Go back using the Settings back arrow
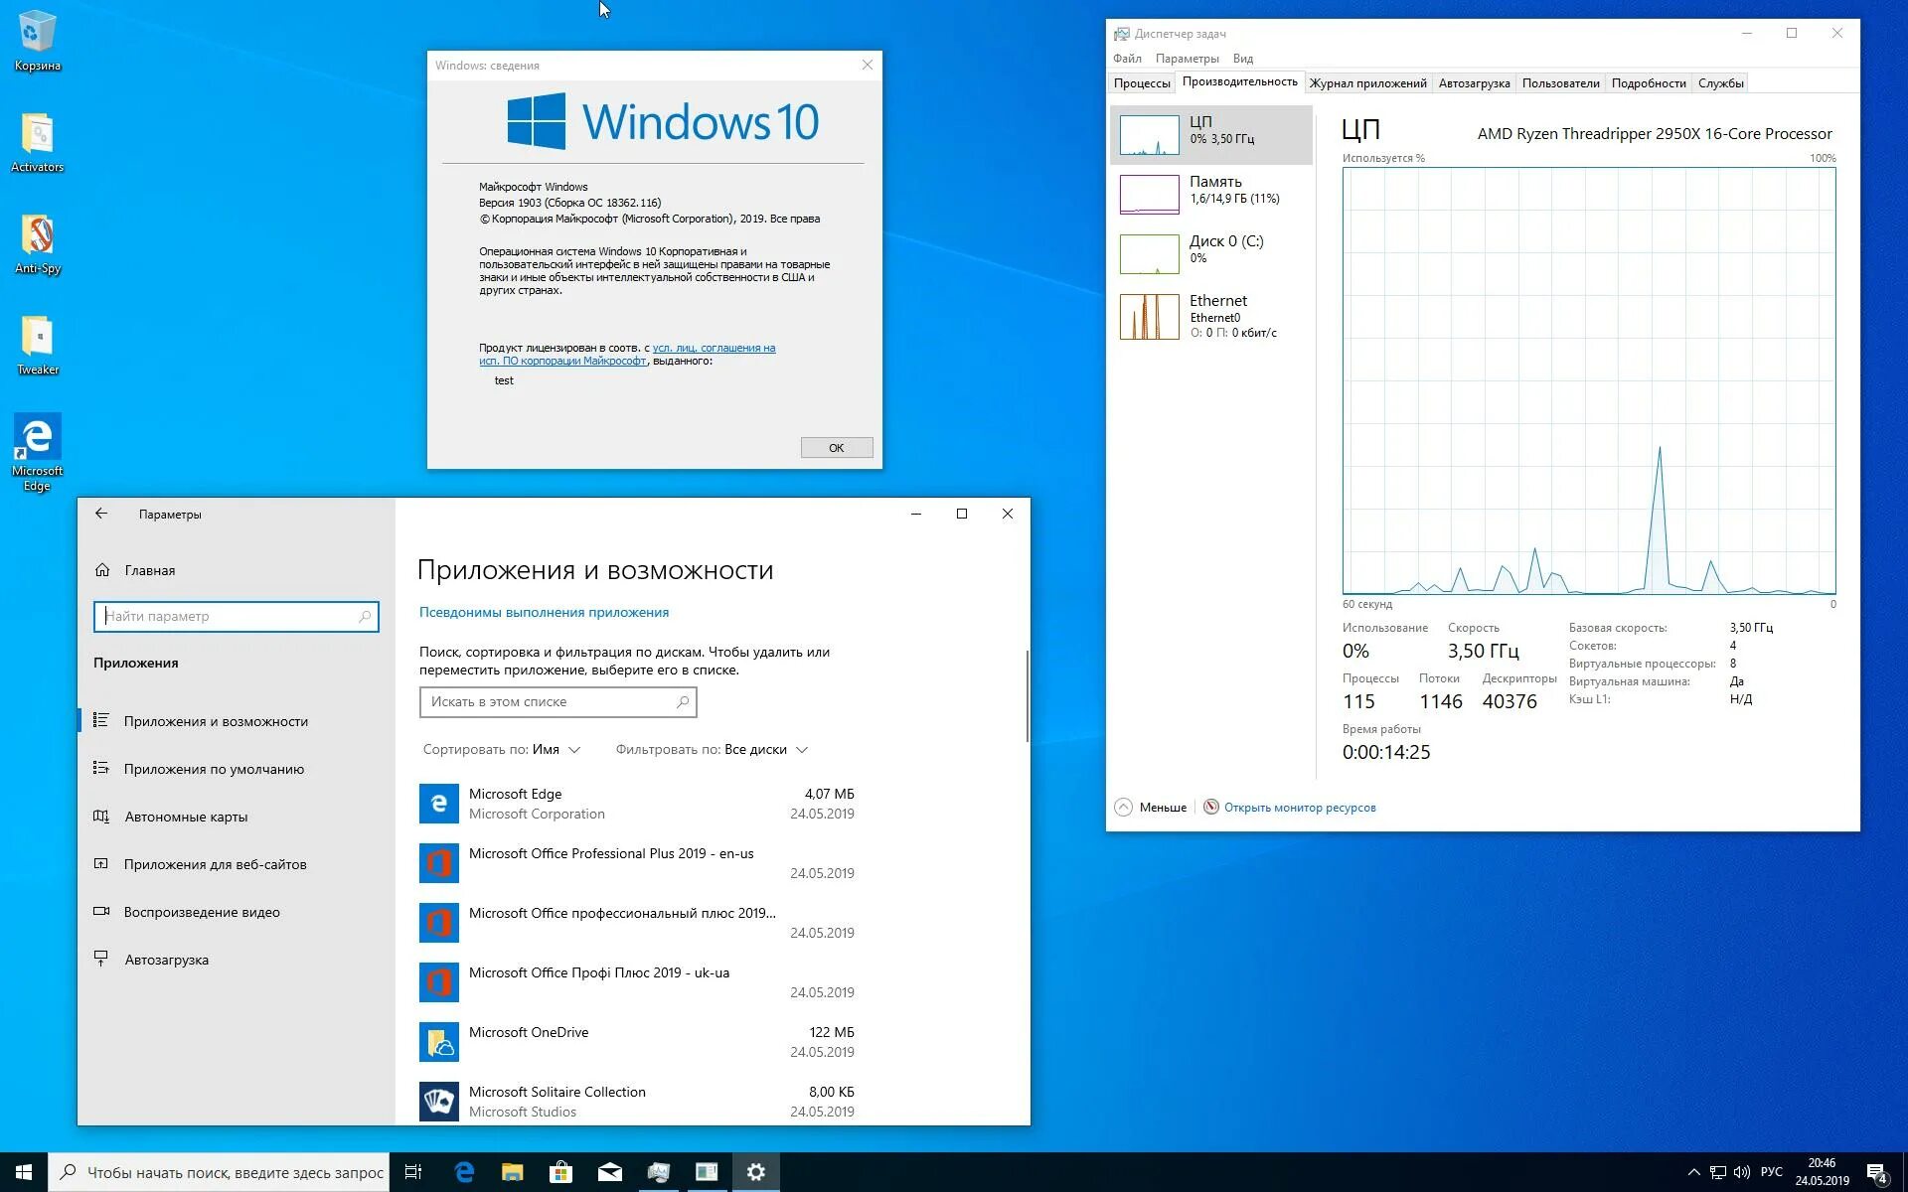 tap(101, 514)
